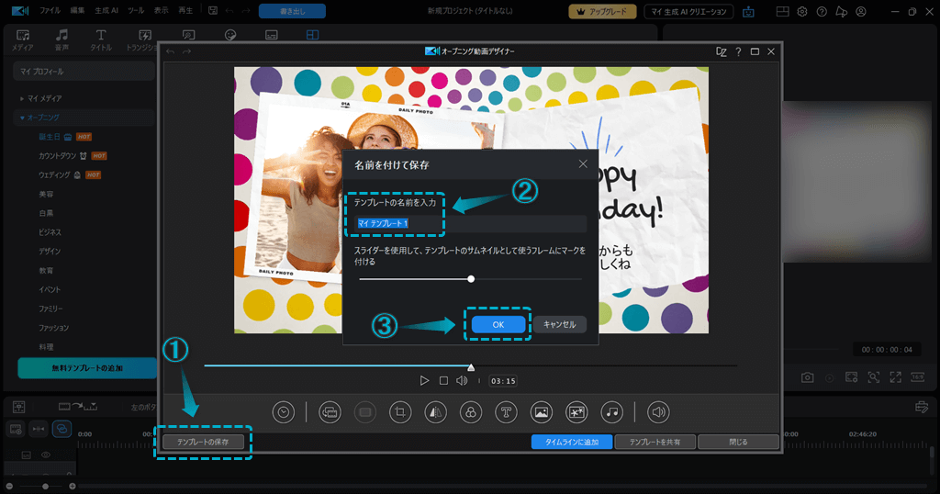Viewport: 940px width, 494px height.
Task: Click the megaphone notifications icon
Action: 842,11
